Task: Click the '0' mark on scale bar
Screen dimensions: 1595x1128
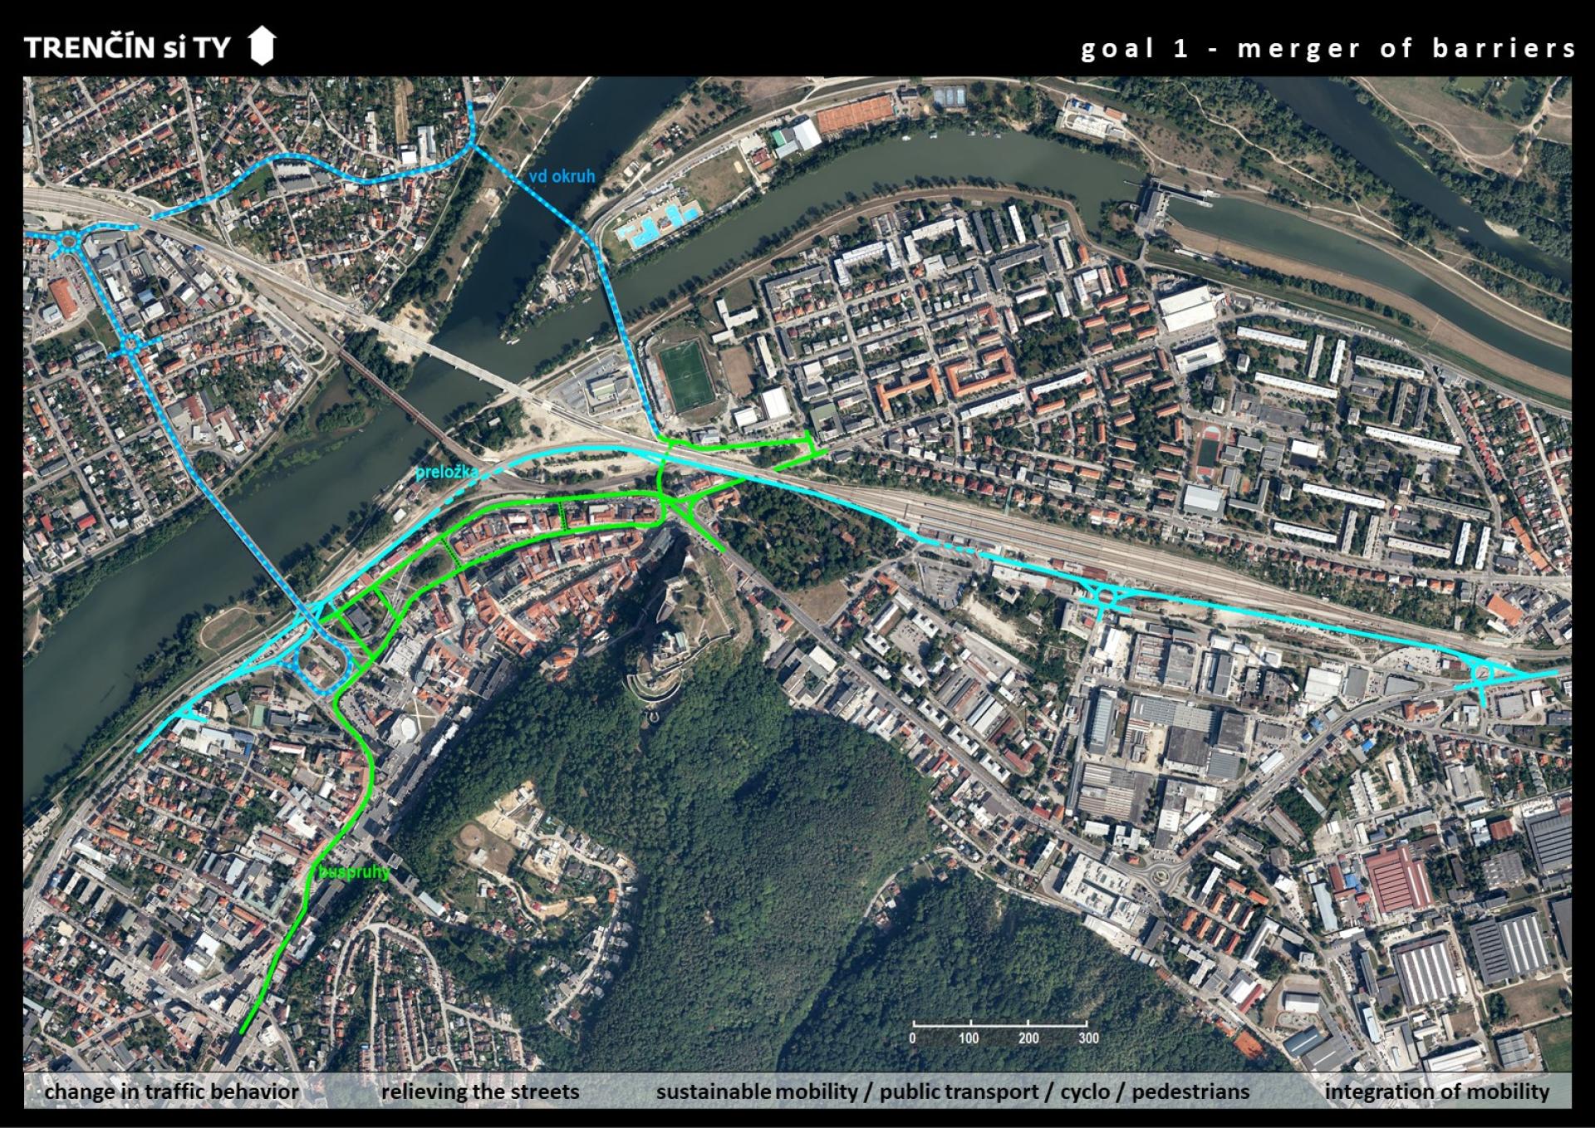Action: pyautogui.click(x=912, y=1037)
